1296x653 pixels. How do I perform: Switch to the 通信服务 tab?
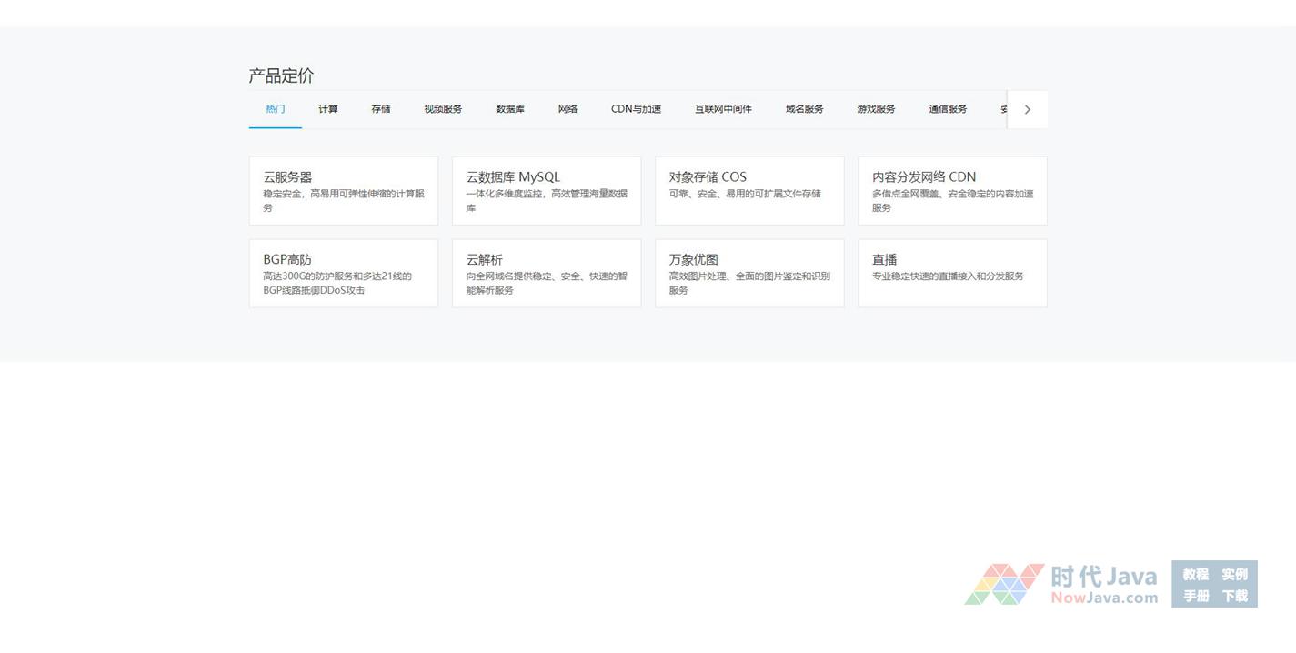tap(948, 109)
